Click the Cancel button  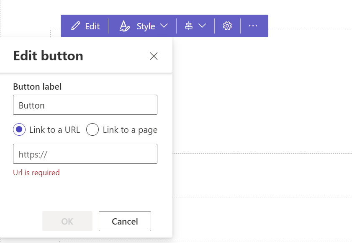(125, 221)
